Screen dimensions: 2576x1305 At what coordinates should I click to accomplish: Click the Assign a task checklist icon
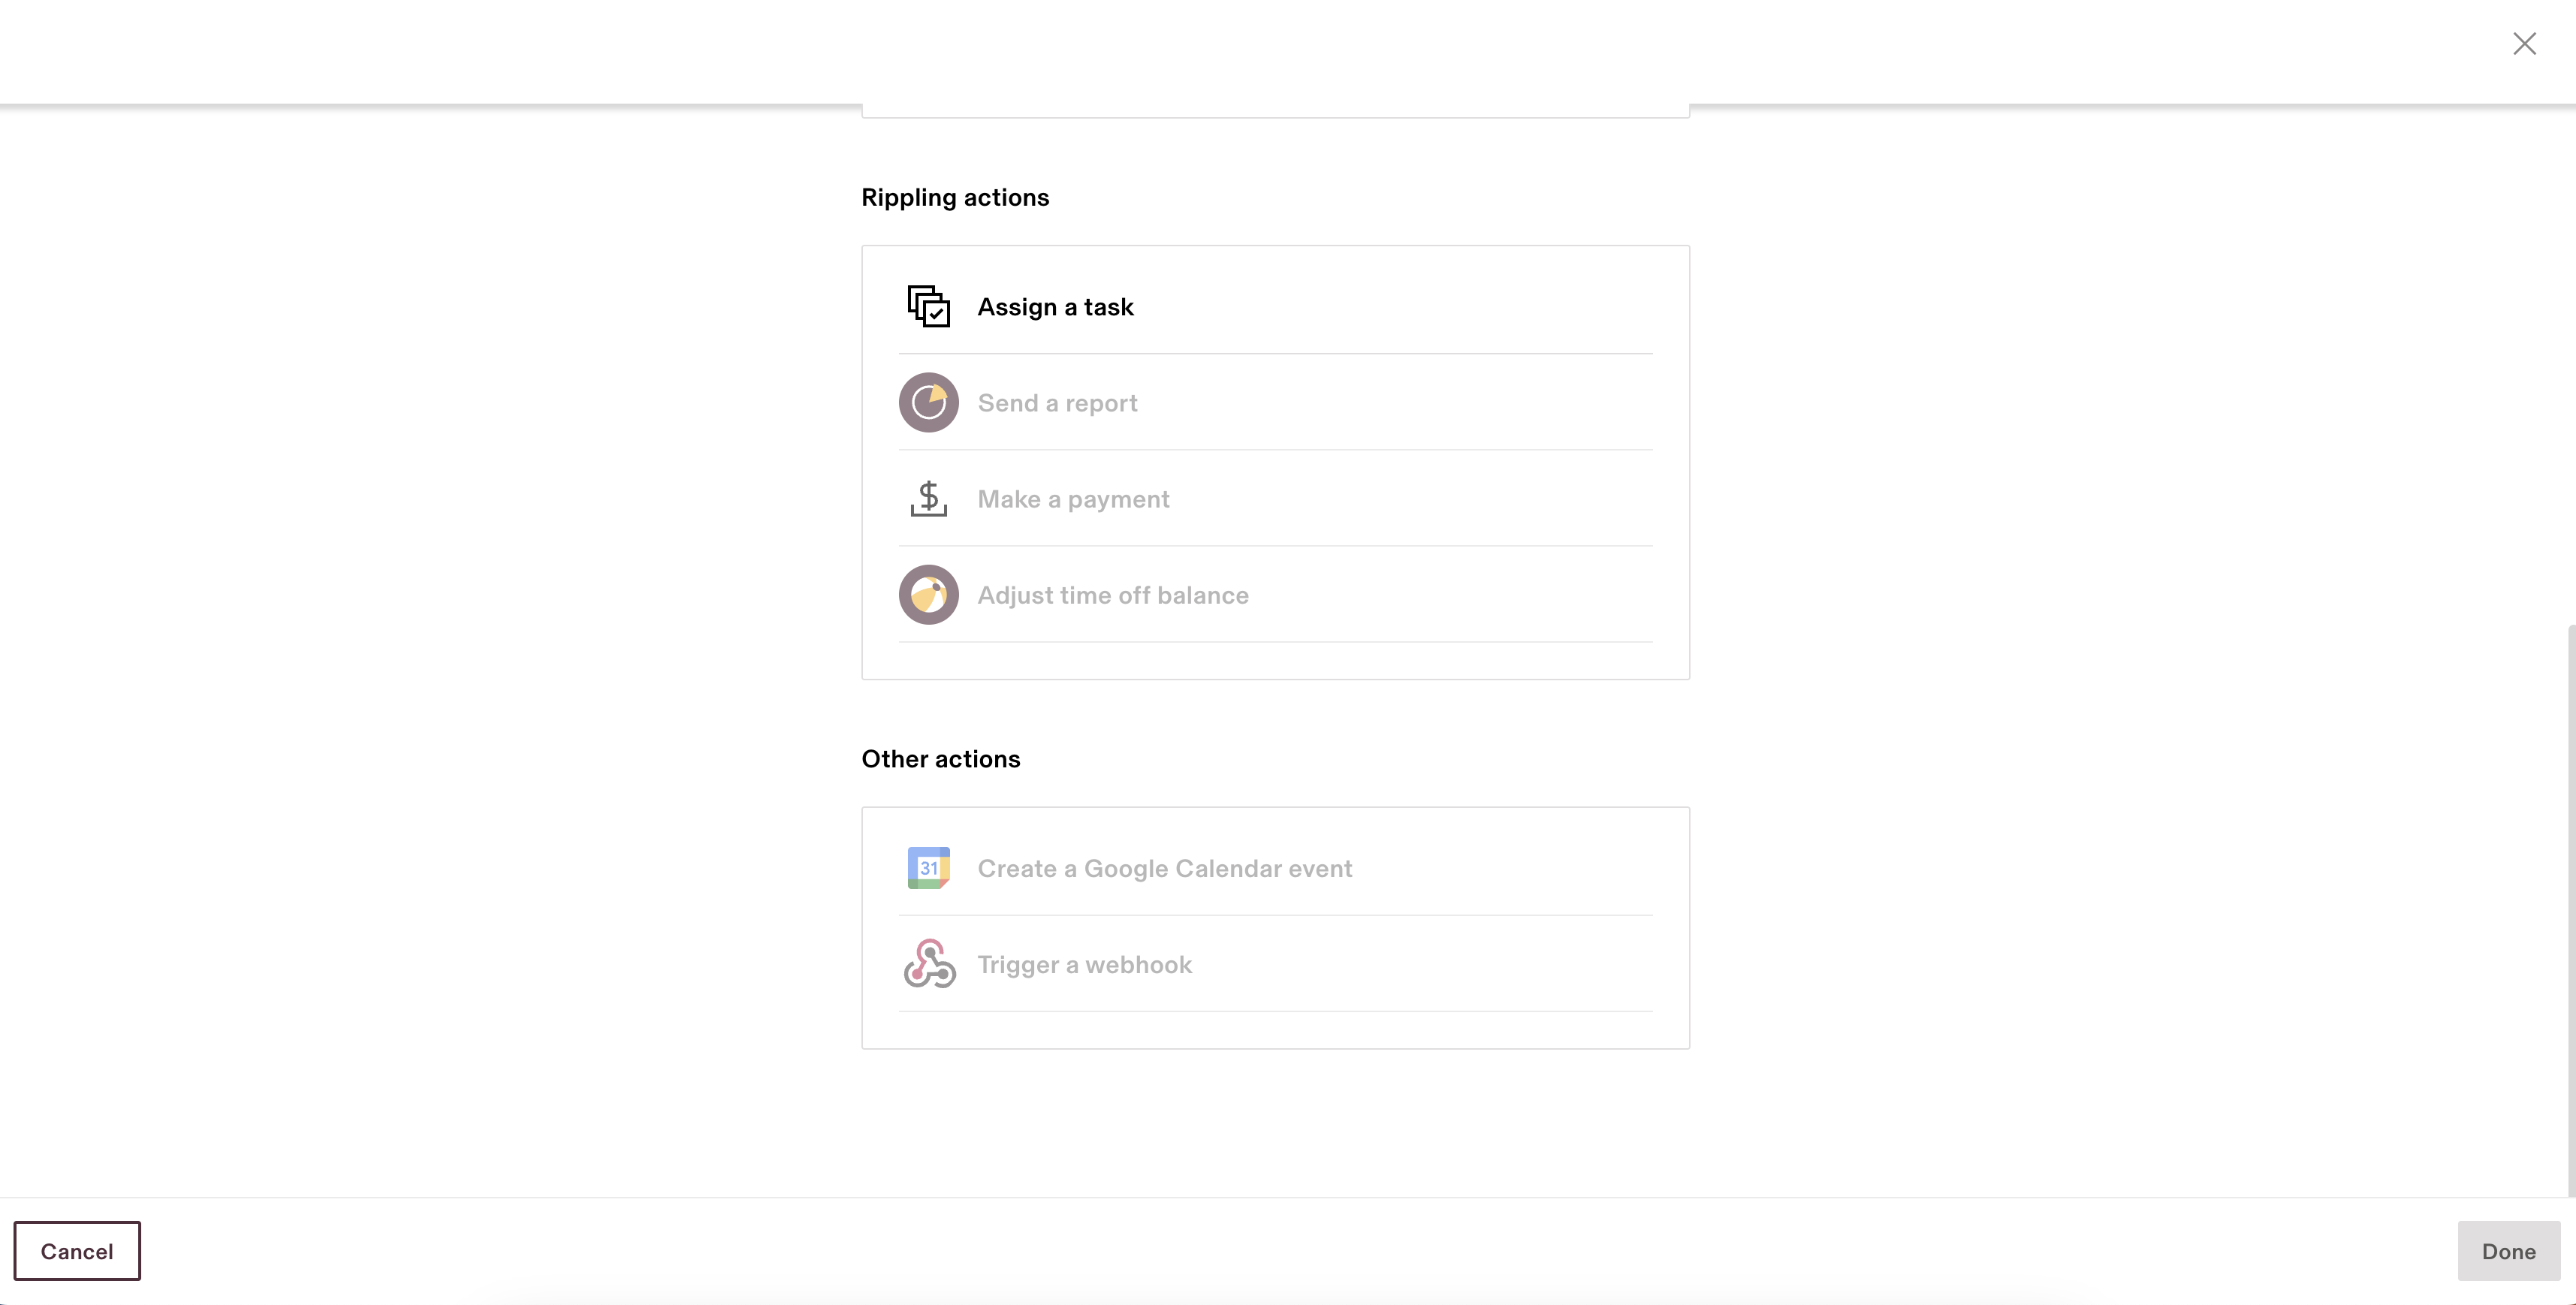coord(928,307)
